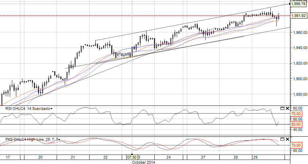Click date 20 on the time axis
This screenshot has width=308, height=164.
[x=40, y=157]
